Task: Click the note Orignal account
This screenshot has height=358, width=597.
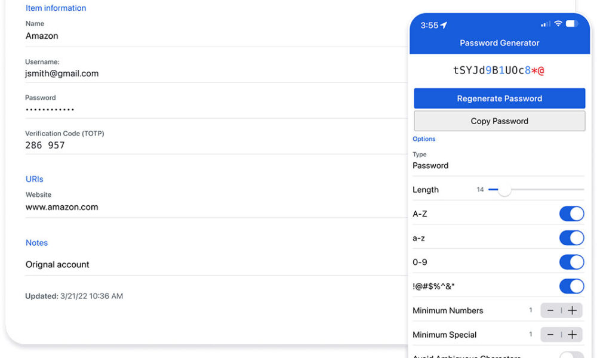Action: (x=57, y=264)
